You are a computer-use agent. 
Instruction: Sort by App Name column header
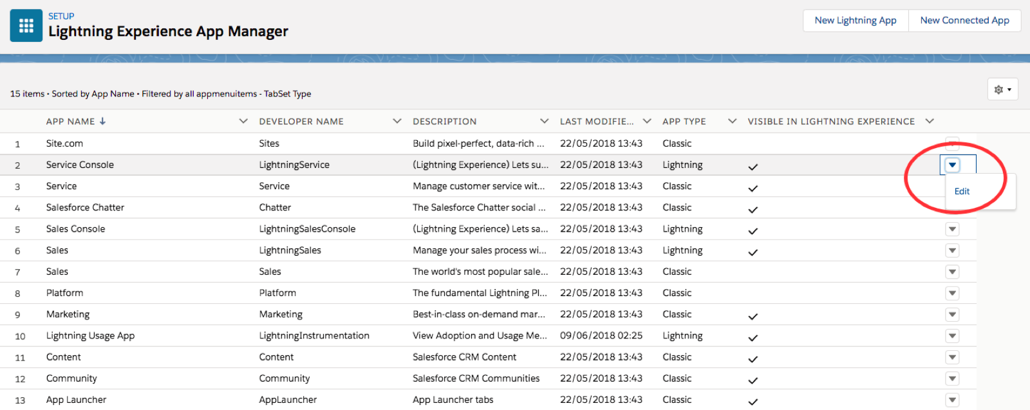tap(75, 121)
